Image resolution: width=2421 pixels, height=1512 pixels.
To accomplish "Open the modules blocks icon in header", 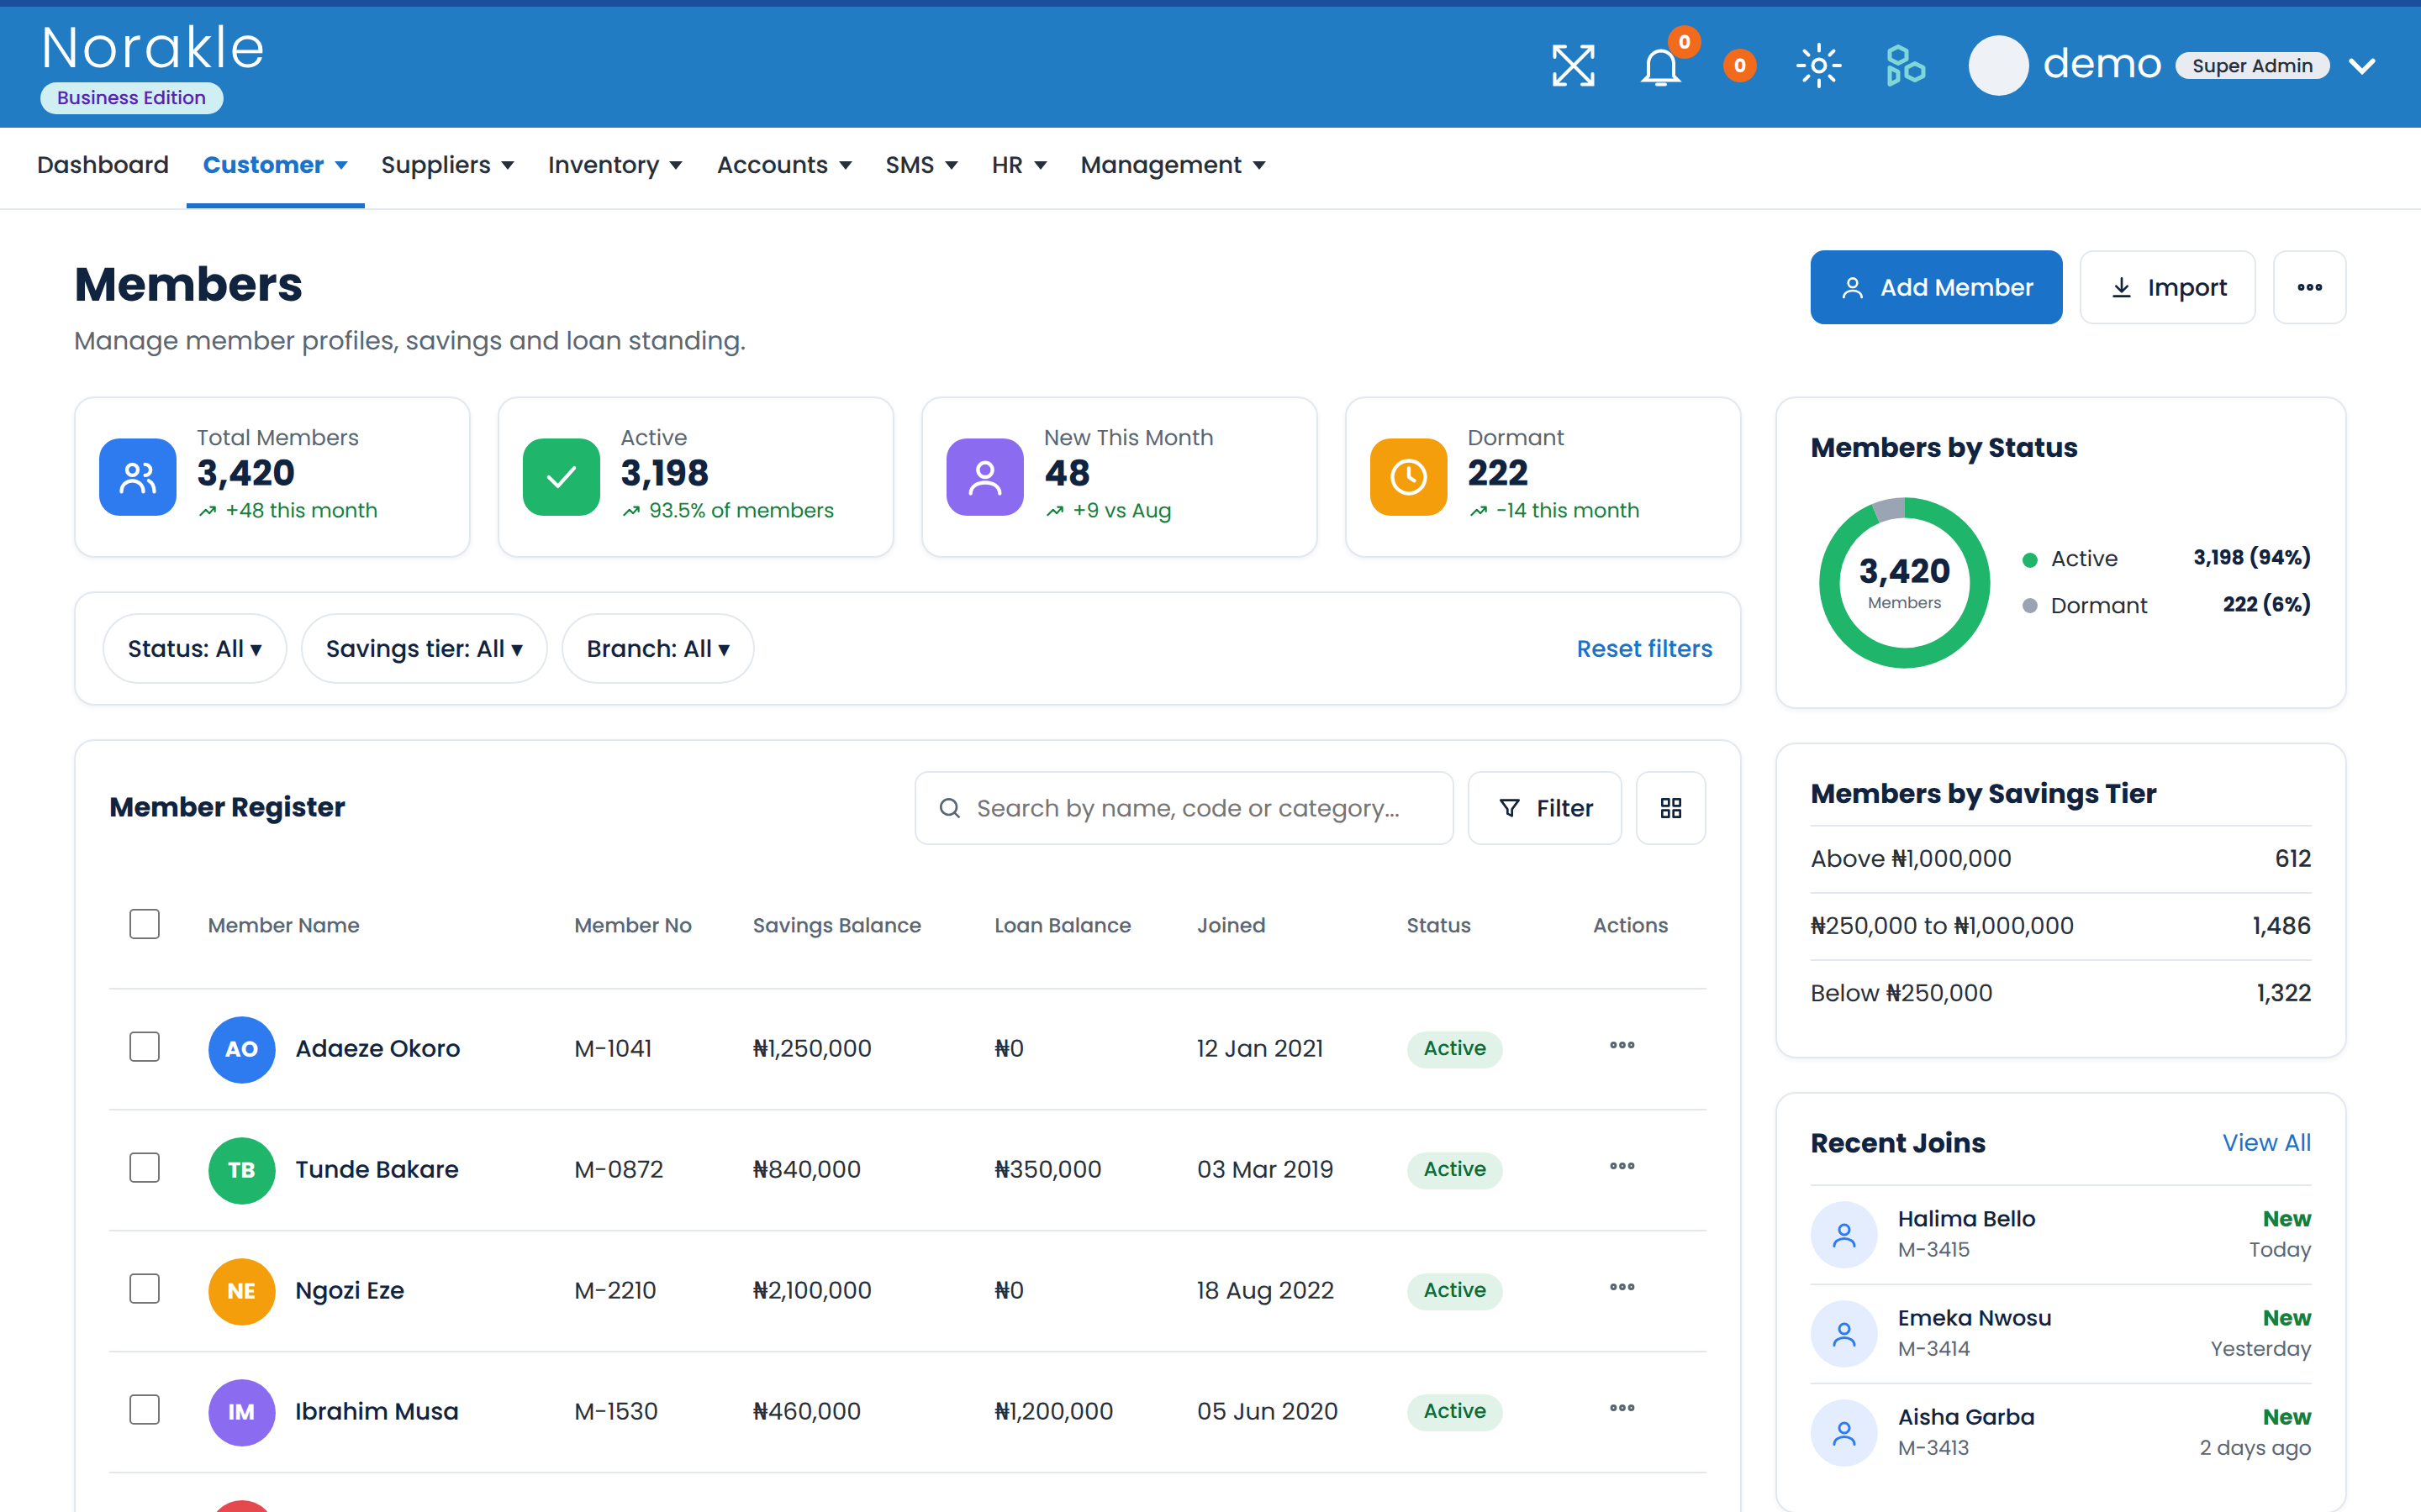I will (x=1905, y=66).
